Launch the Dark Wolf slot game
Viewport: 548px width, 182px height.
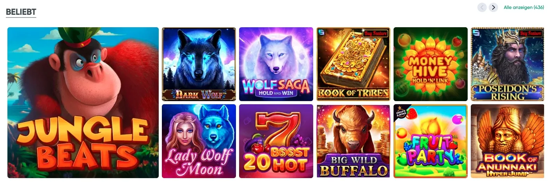pyautogui.click(x=199, y=64)
